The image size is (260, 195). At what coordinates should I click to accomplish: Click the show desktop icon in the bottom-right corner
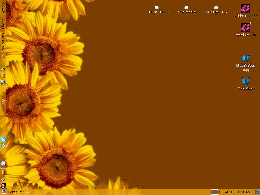pos(257,192)
